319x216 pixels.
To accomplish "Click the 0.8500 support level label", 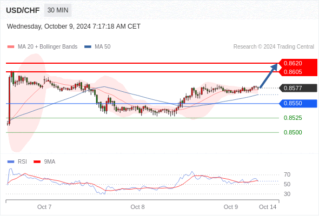I will tap(293, 132).
